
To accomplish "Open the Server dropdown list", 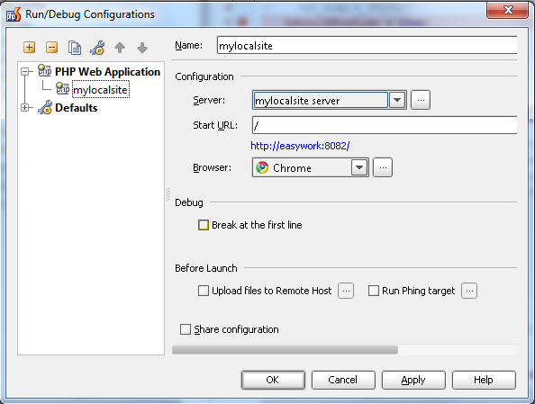I will pyautogui.click(x=397, y=100).
